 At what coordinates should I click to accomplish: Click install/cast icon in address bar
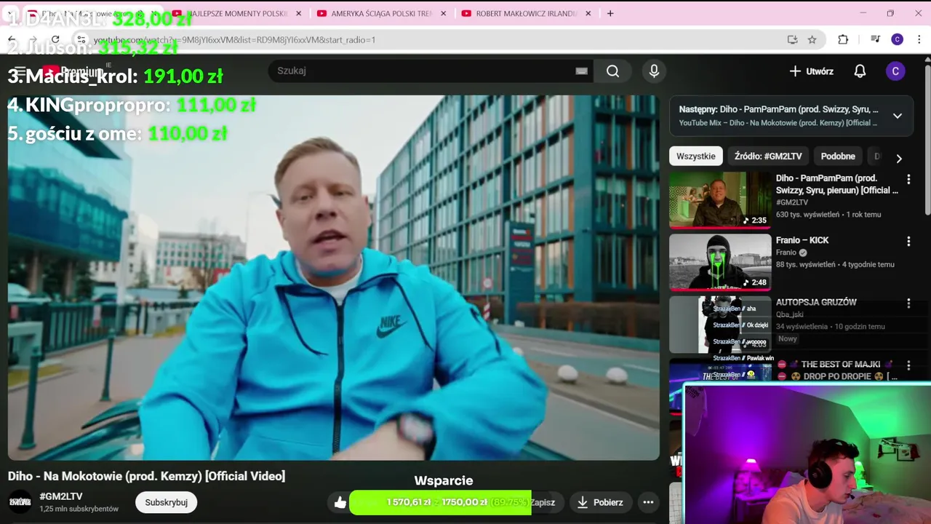792,39
